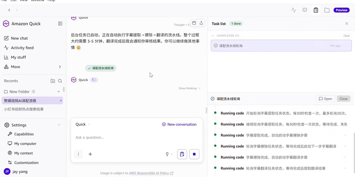Click the Close button in task detail
The width and height of the screenshot is (355, 177).
(x=344, y=99)
